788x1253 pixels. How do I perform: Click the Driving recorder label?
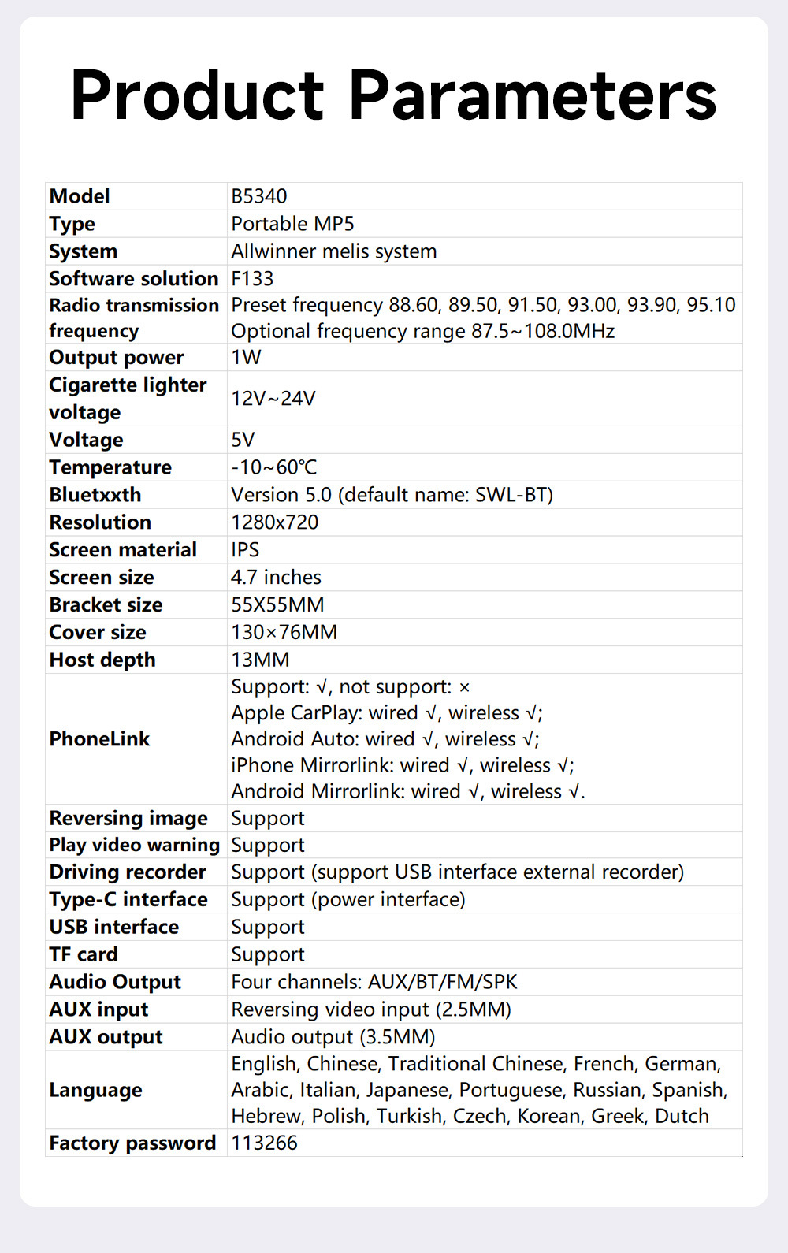pyautogui.click(x=127, y=872)
